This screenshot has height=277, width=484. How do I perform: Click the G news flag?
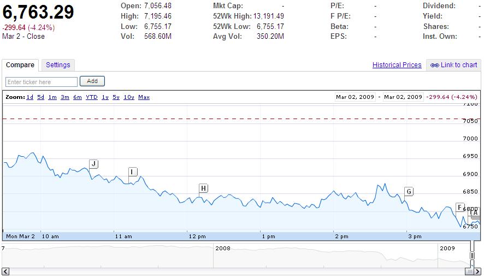point(409,191)
